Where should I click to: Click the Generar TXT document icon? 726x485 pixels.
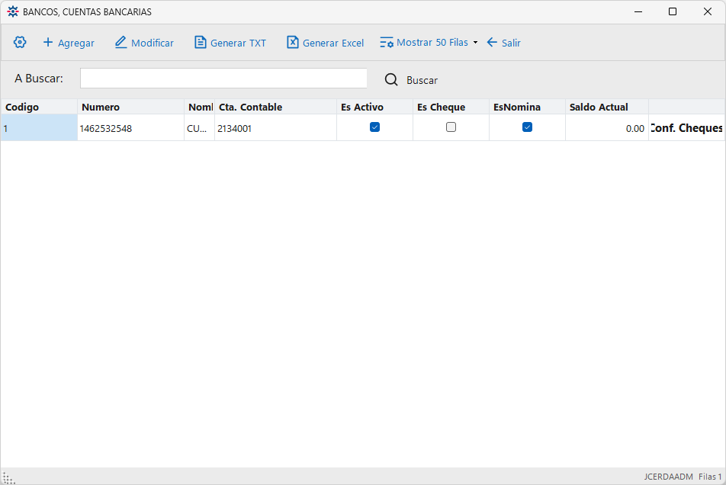tap(200, 42)
